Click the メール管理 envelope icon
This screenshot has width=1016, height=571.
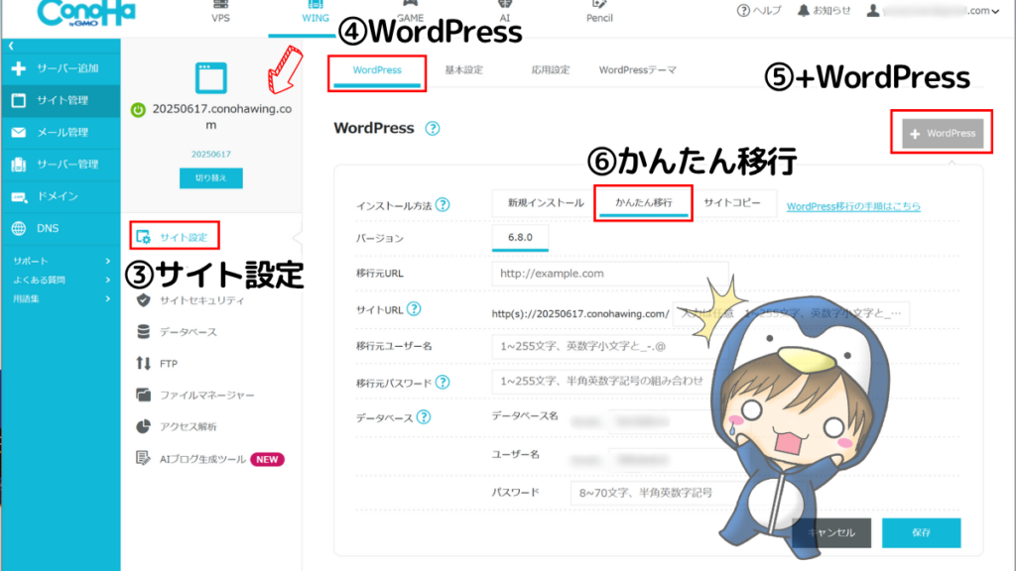pos(19,132)
